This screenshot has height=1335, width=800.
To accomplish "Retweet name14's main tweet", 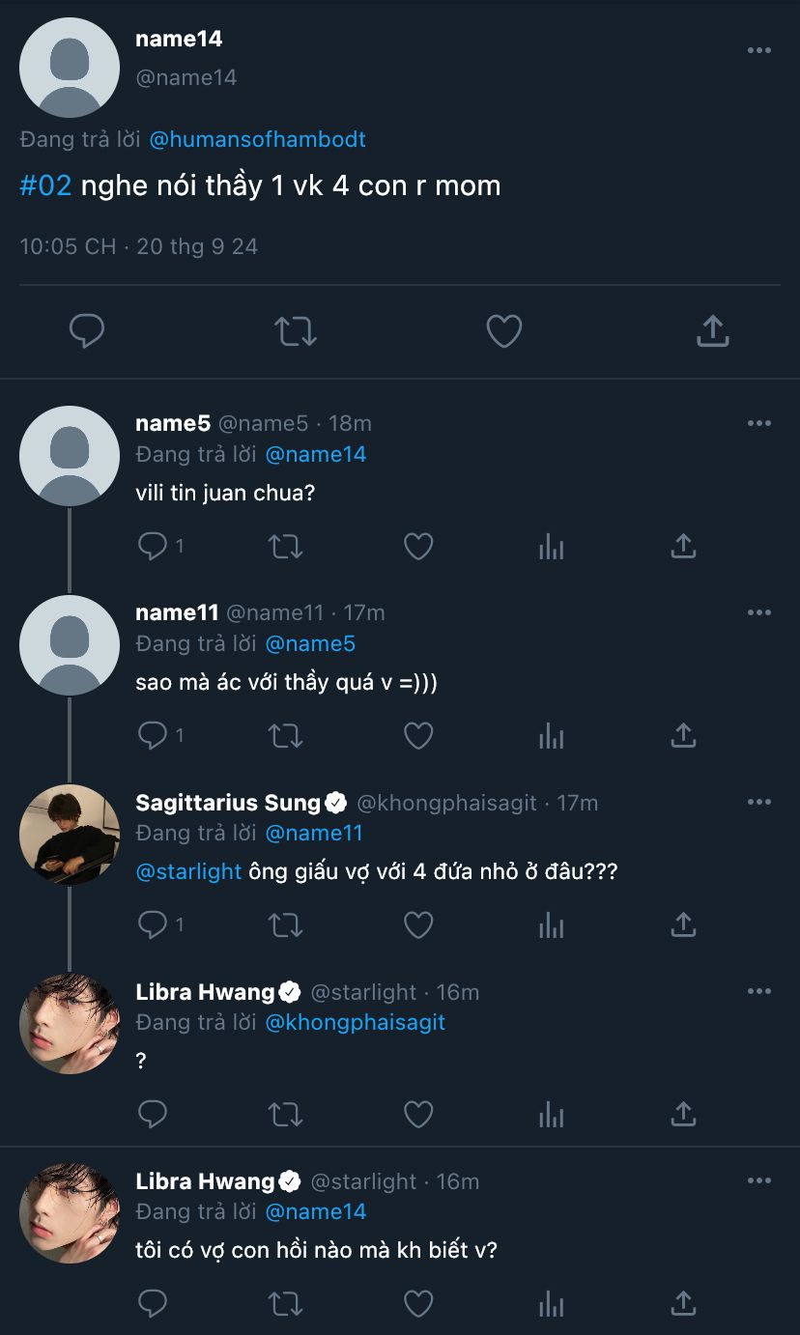I will tap(295, 331).
